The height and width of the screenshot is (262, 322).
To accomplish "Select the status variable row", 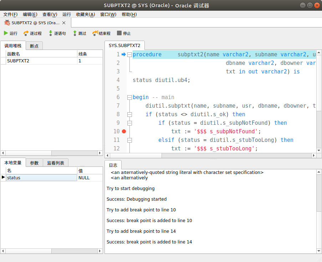I will point(51,178).
